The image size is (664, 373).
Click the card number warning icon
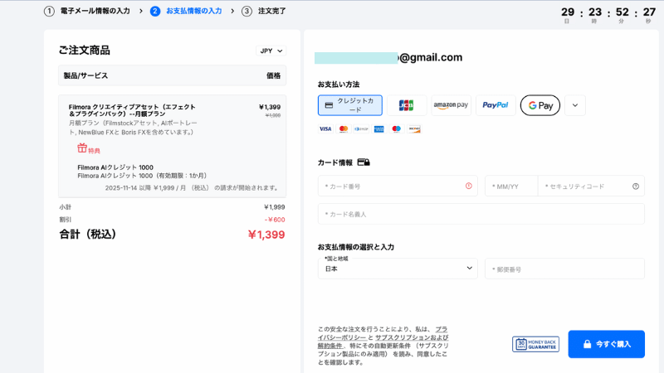coord(469,186)
